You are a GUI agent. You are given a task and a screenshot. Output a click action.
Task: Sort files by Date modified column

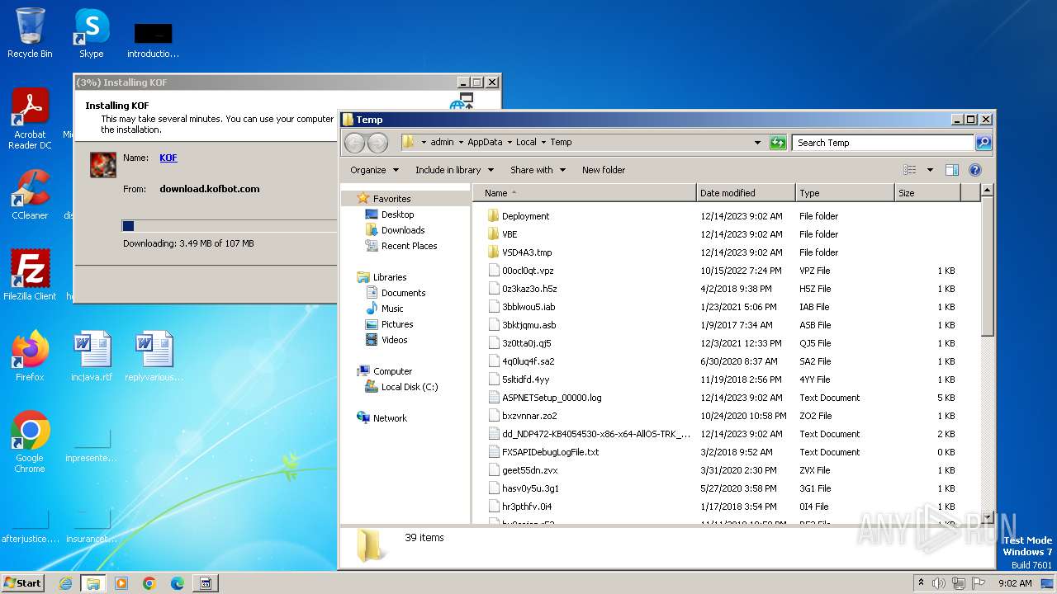[x=747, y=193]
